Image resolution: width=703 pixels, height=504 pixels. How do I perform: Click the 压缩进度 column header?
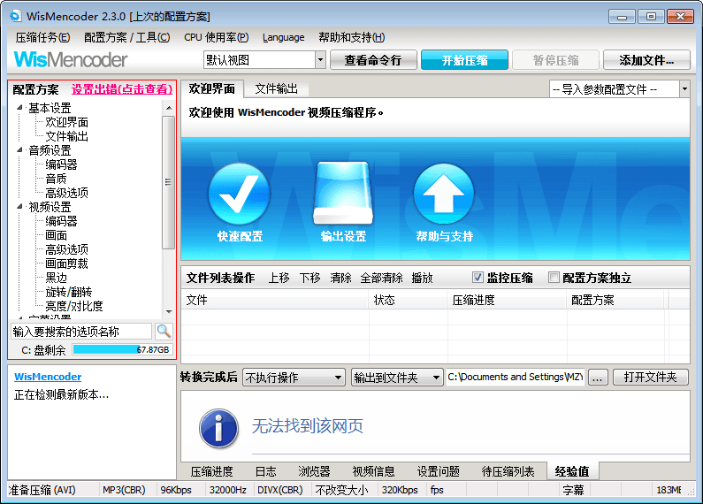(x=507, y=300)
